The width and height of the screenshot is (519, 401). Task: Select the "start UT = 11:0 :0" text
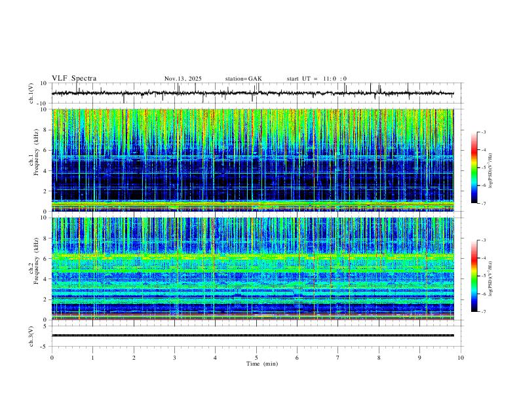[x=317, y=79]
